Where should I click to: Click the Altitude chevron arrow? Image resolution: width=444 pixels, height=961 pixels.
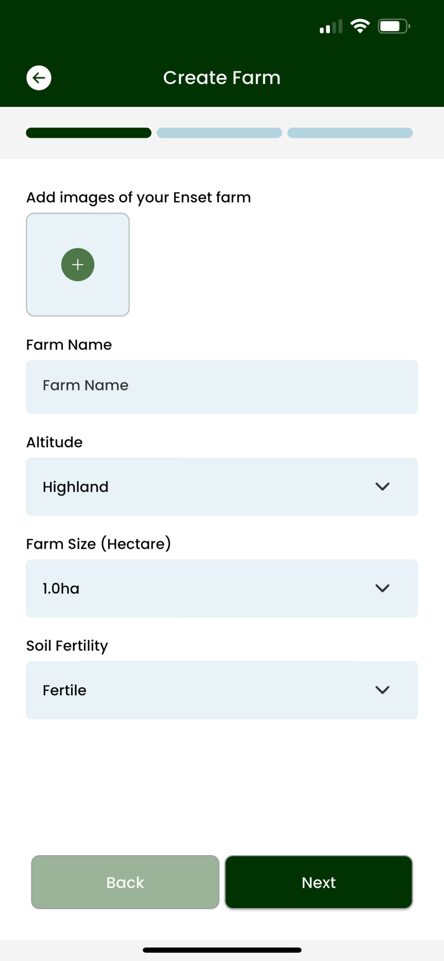coord(382,487)
